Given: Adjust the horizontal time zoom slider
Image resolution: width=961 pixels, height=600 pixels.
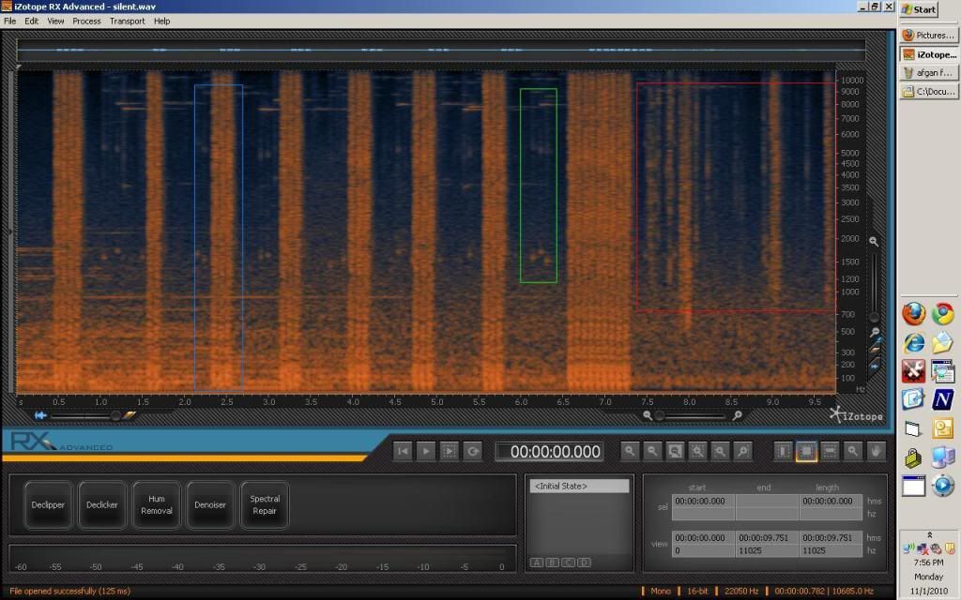Looking at the screenshot, I should (x=691, y=416).
